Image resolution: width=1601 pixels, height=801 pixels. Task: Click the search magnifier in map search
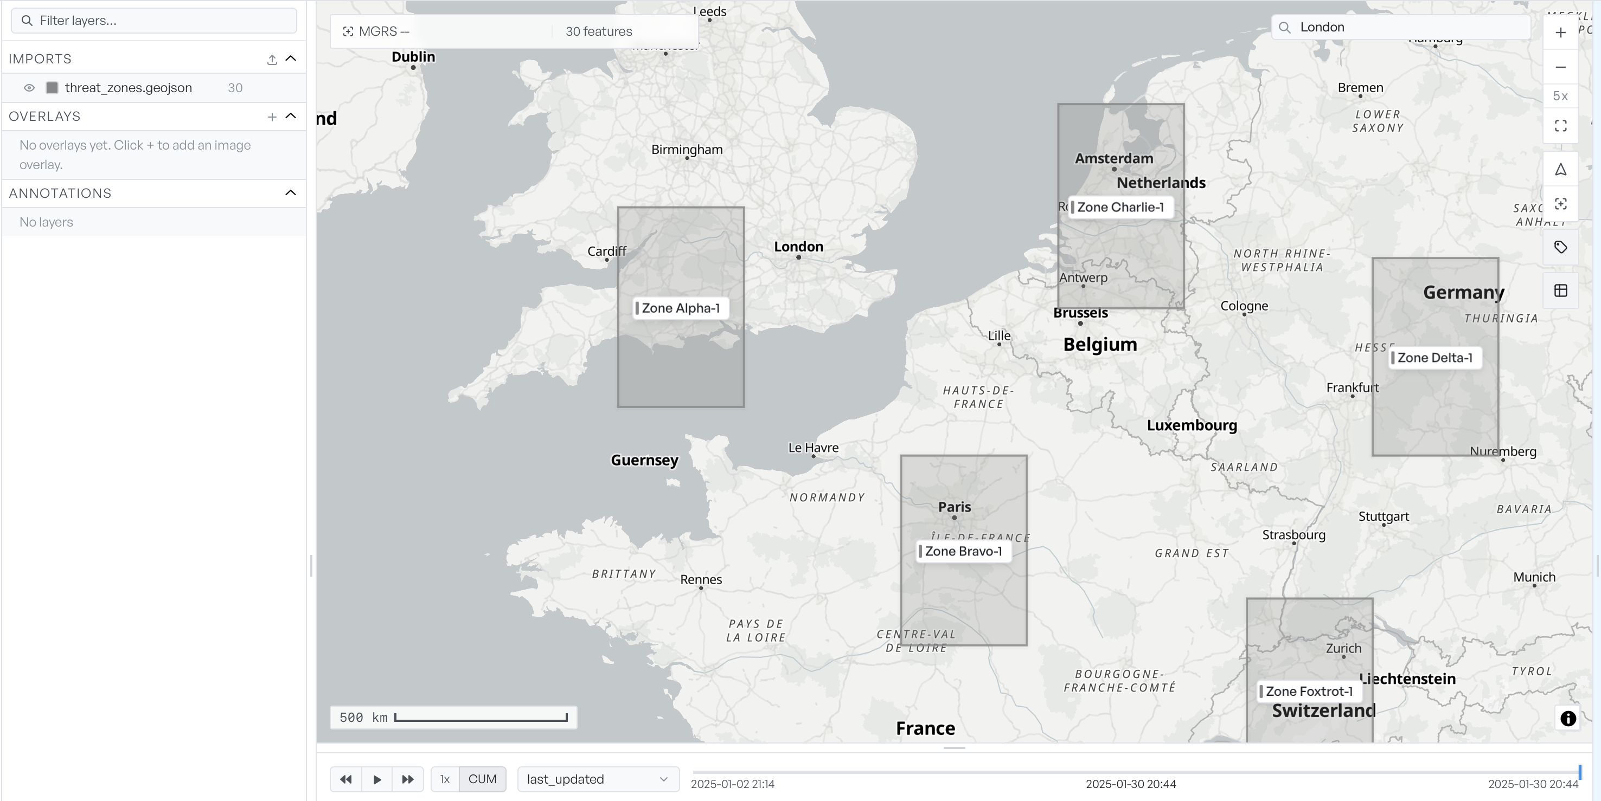pyautogui.click(x=1285, y=27)
